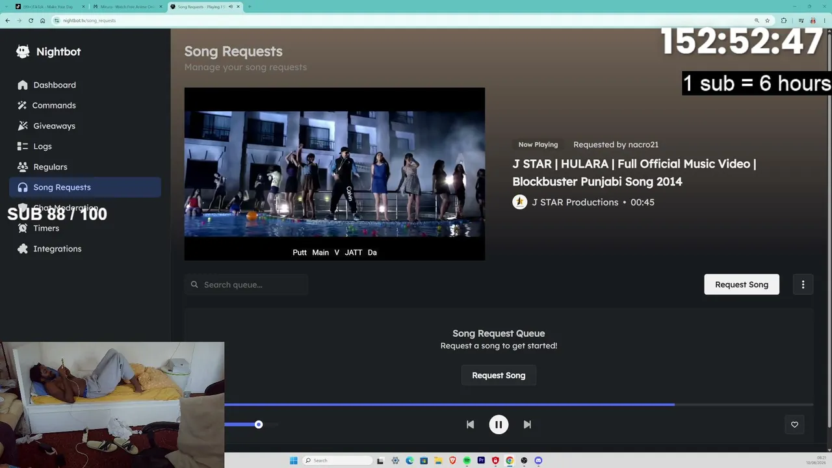This screenshot has width=832, height=468.
Task: Seek within the song progress bar
Action: pos(519,404)
